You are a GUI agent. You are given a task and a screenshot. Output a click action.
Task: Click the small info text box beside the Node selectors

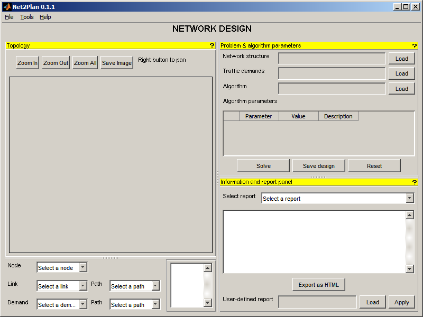[x=187, y=285]
